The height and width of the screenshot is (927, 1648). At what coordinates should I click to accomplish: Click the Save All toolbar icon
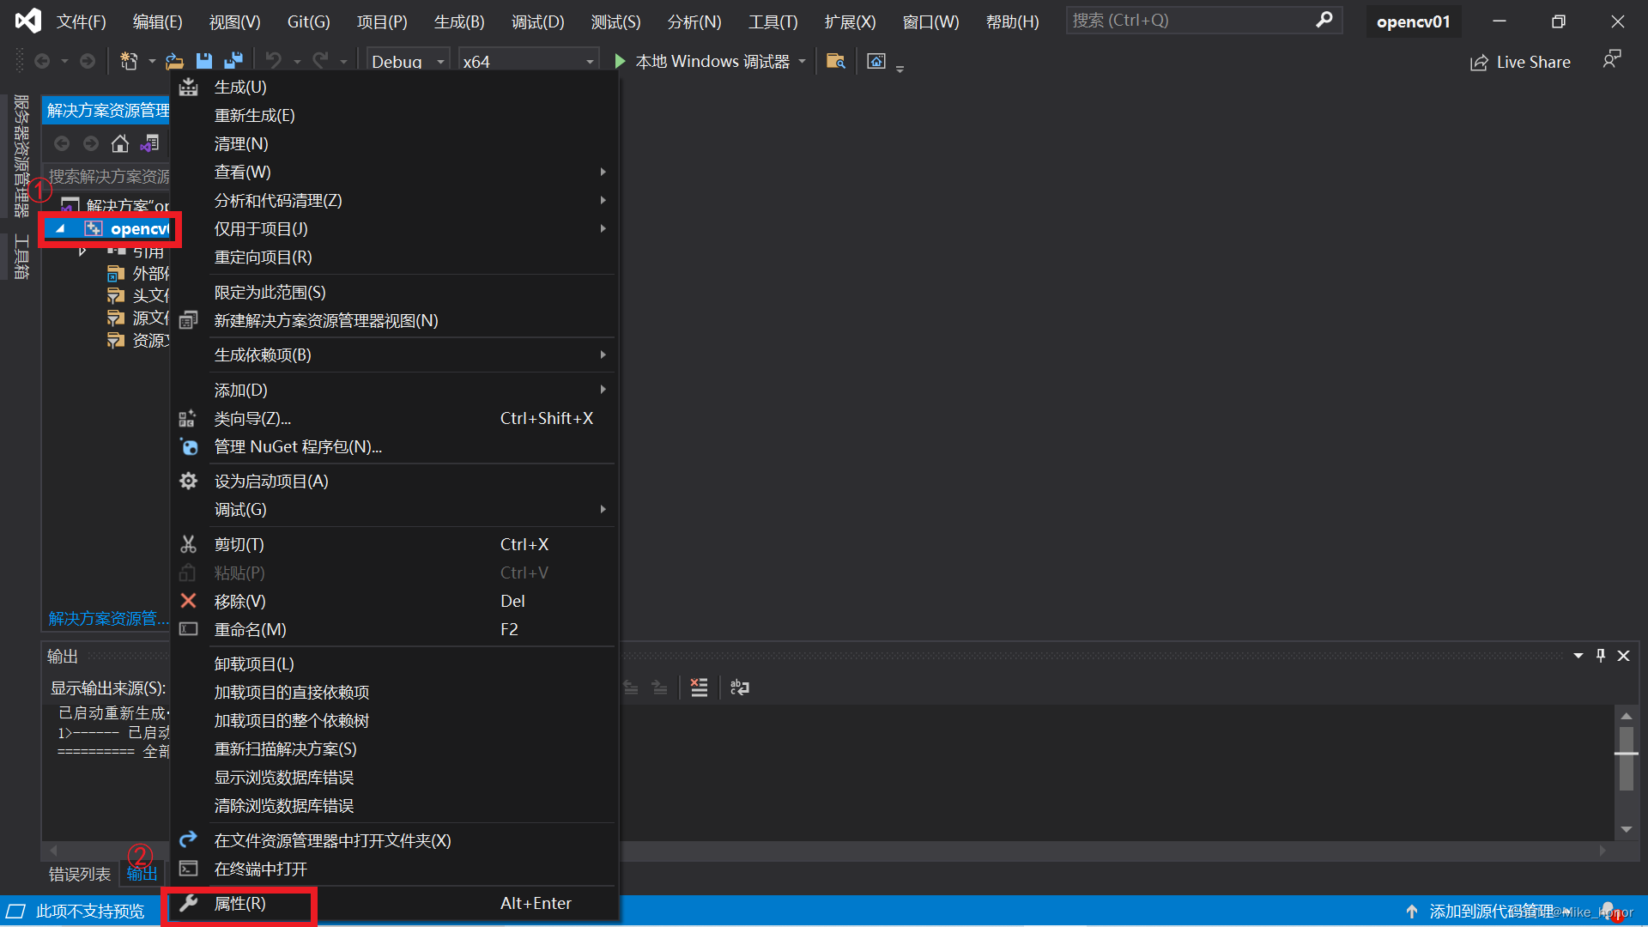[233, 61]
